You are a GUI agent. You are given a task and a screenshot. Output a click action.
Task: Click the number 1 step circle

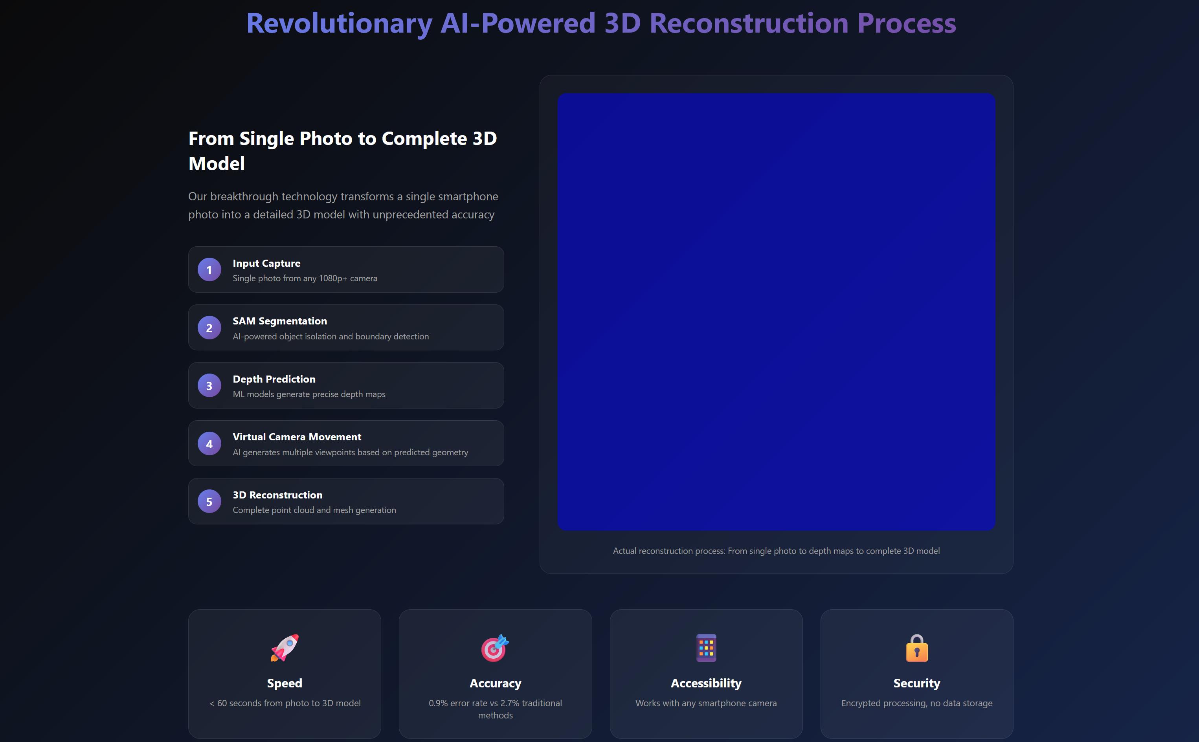[209, 269]
